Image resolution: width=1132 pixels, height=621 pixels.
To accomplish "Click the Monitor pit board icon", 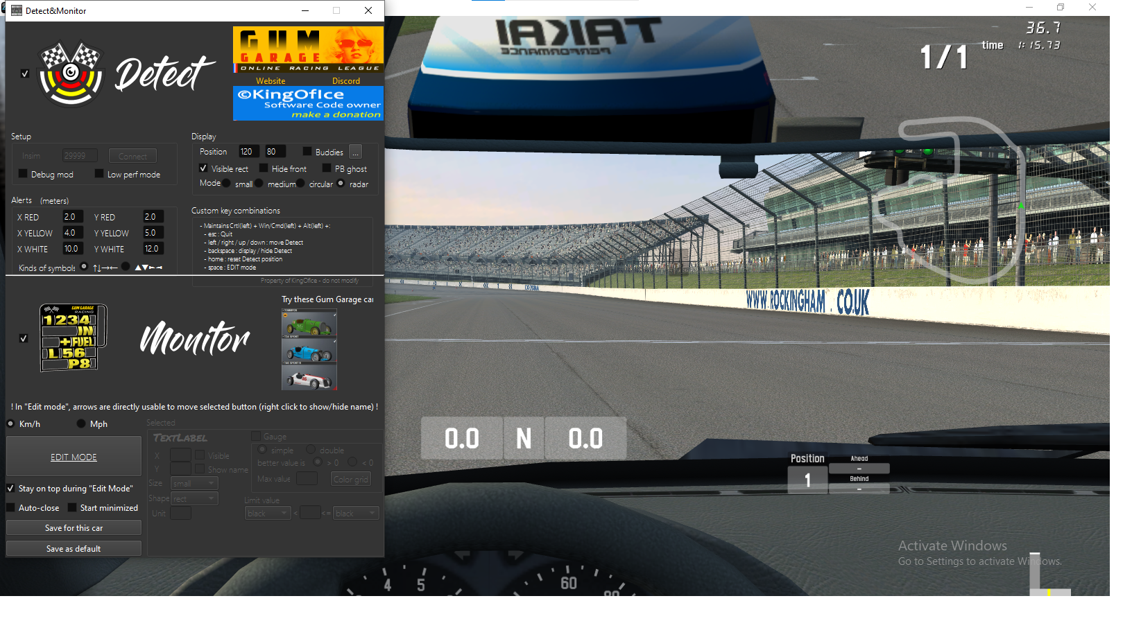I will 74,338.
